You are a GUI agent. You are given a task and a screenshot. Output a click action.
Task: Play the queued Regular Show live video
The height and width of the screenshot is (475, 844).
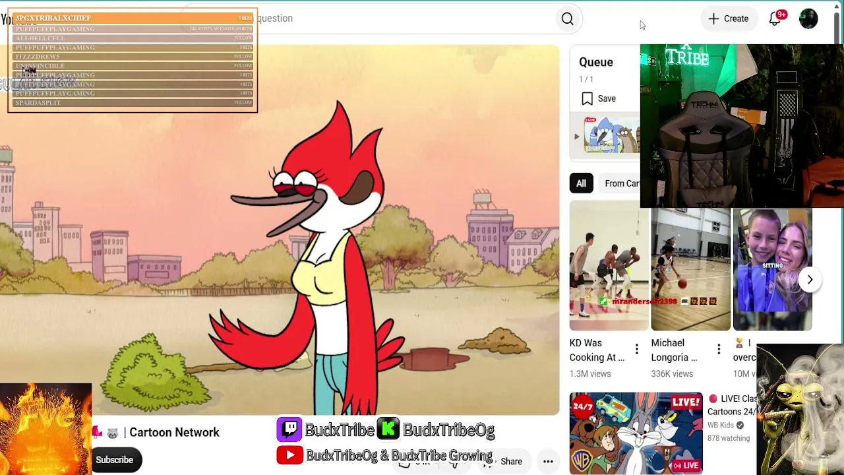coord(611,135)
